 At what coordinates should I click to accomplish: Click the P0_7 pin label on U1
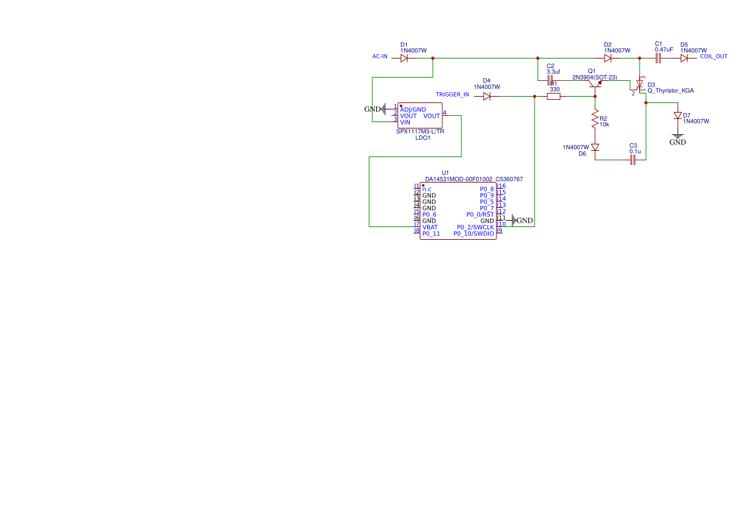click(487, 208)
